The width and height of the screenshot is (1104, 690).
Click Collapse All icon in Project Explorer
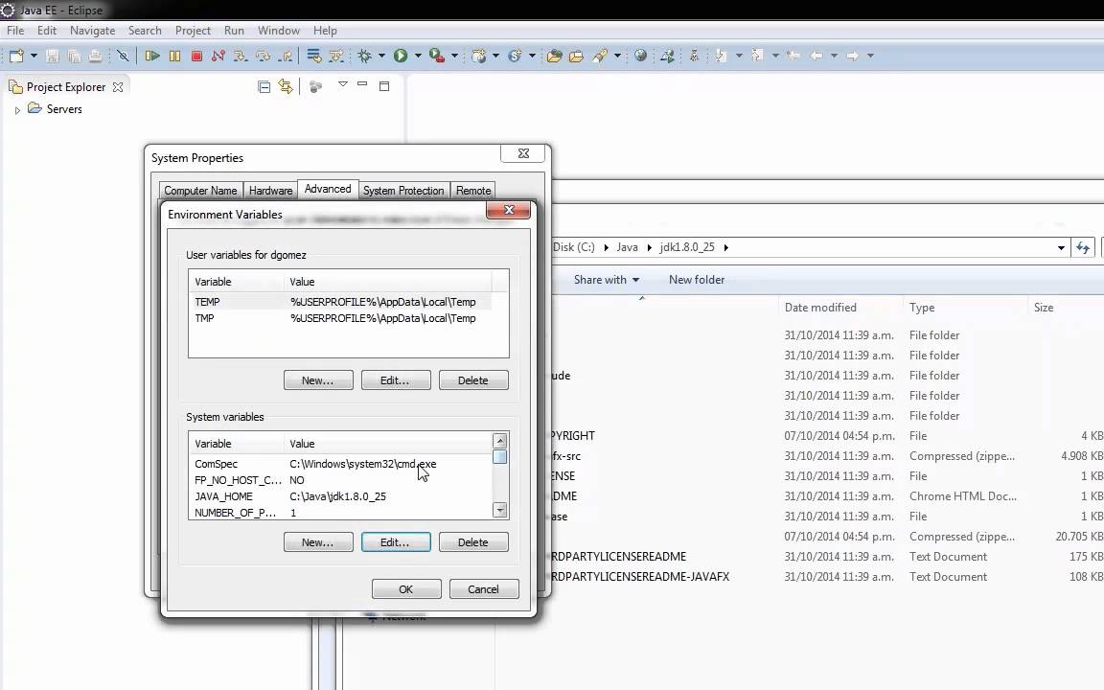(264, 86)
